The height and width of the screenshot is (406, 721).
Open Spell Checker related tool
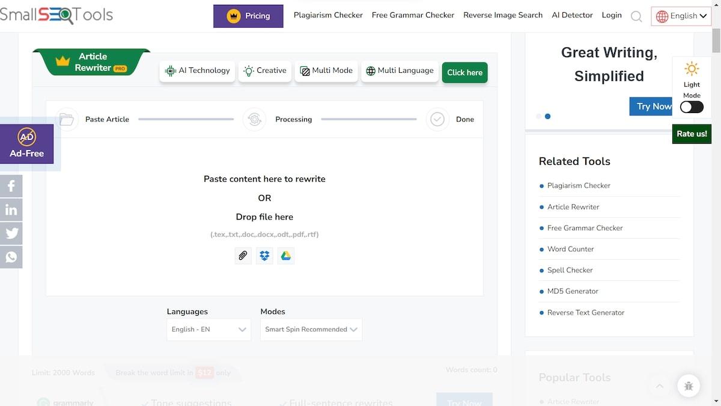pos(570,270)
